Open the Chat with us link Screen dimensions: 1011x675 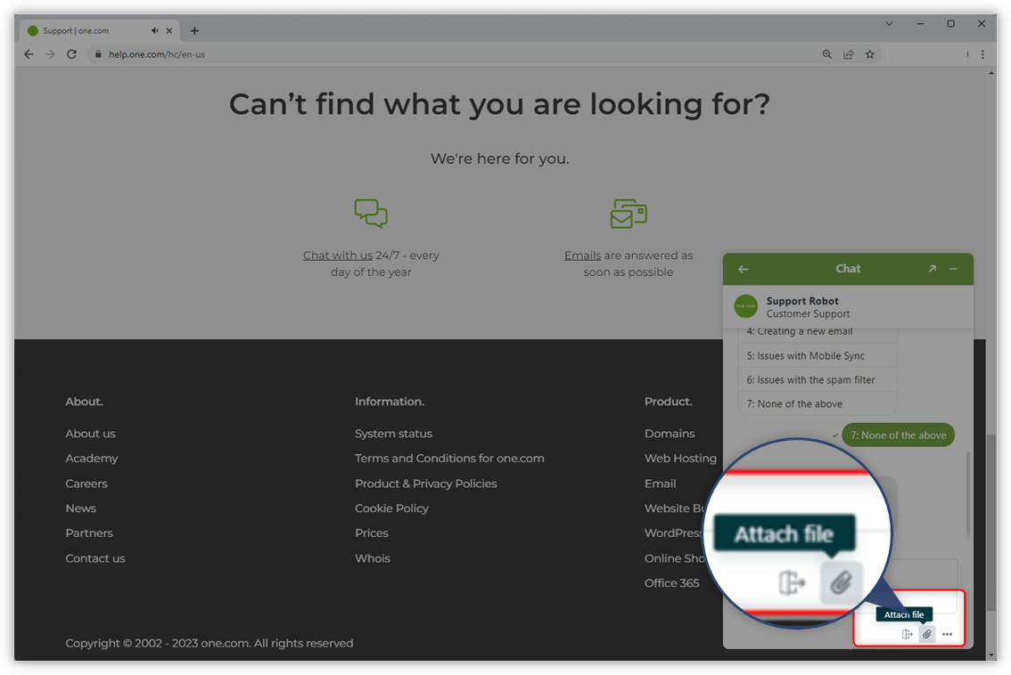click(x=337, y=255)
